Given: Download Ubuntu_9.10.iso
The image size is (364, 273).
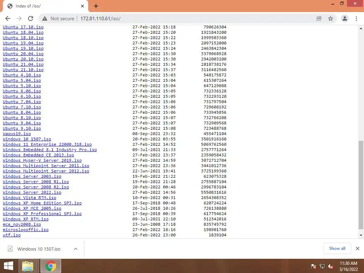Looking at the screenshot, I should (22, 129).
